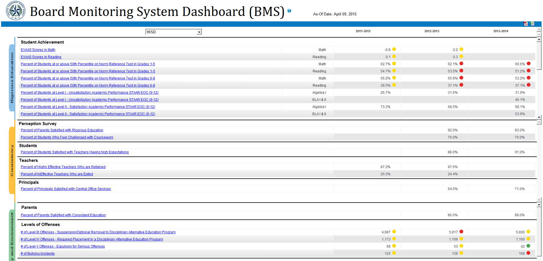Click the 4,987 Level III offenses value
Image resolution: width=543 pixels, height=261 pixels.
click(x=386, y=232)
